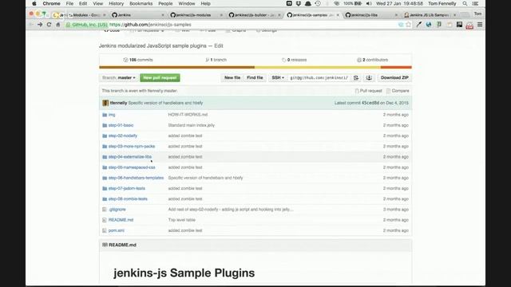The height and width of the screenshot is (287, 511).
Task: Go back with Chrome's back arrow
Action: pos(31,25)
